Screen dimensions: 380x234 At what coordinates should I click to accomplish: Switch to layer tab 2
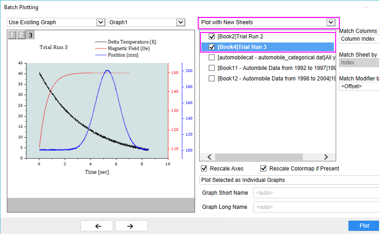(x=21, y=35)
